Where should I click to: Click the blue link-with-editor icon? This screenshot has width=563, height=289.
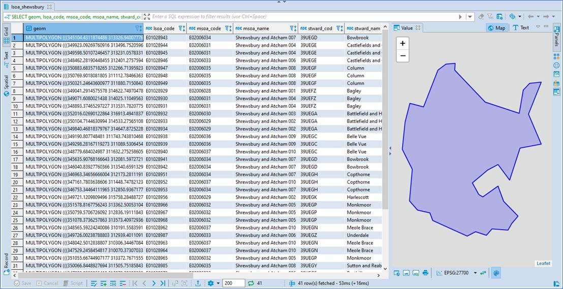coord(512,17)
